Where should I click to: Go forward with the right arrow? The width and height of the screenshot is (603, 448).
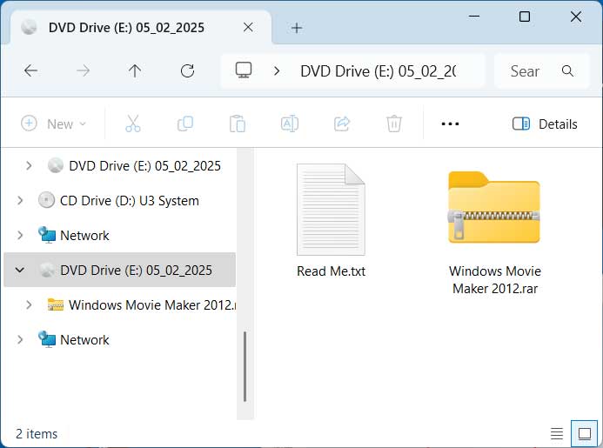(x=83, y=70)
